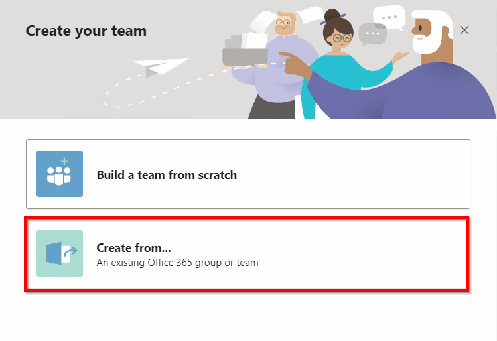The image size is (497, 341).
Task: Choose the Create from... option title
Action: pyautogui.click(x=134, y=248)
